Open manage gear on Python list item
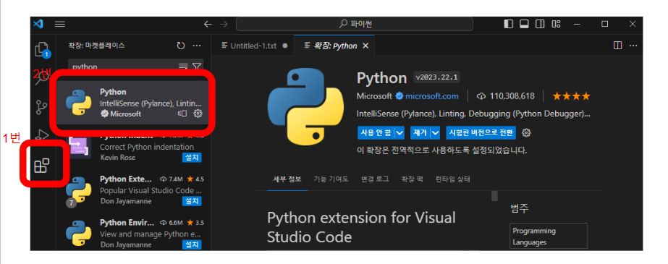 coord(198,114)
